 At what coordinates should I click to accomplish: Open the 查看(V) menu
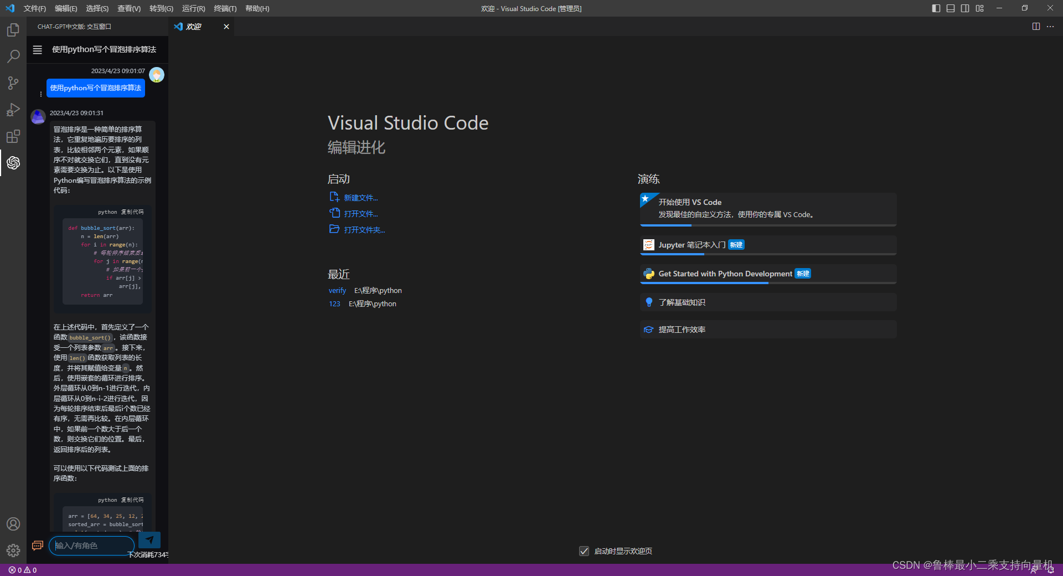click(129, 8)
